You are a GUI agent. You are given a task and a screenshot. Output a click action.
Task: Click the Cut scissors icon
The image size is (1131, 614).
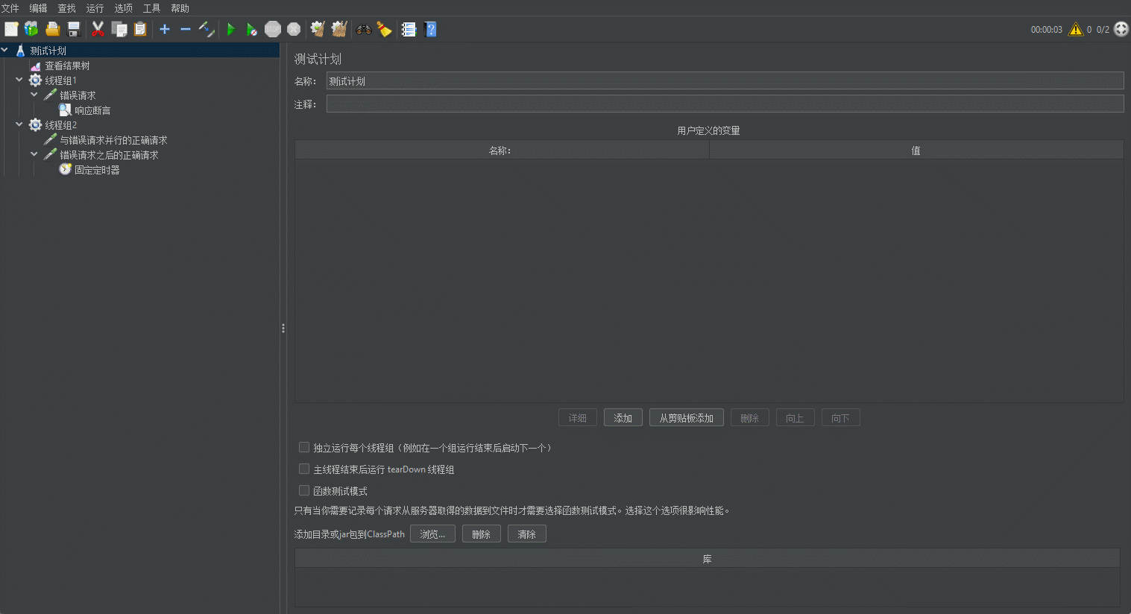[98, 30]
